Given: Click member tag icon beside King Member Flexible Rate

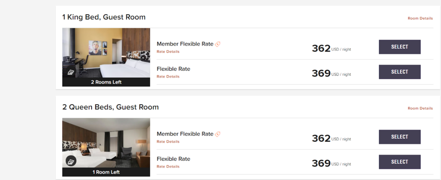Looking at the screenshot, I should click(x=218, y=44).
